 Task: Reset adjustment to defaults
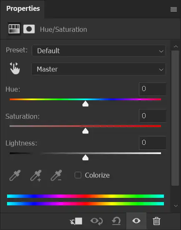coord(116,221)
